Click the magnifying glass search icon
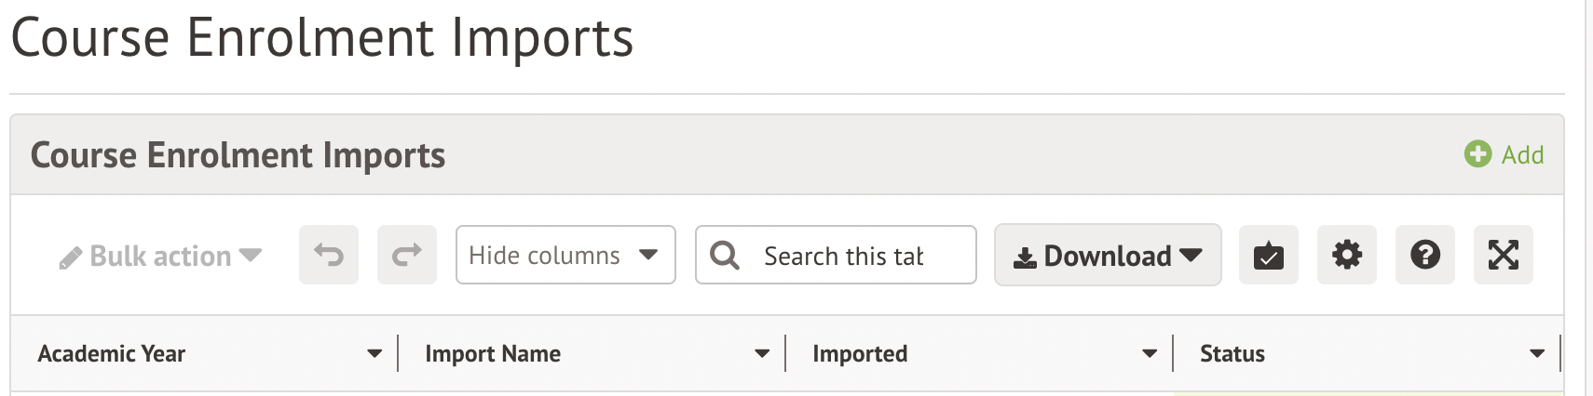The height and width of the screenshot is (396, 1593). click(724, 255)
